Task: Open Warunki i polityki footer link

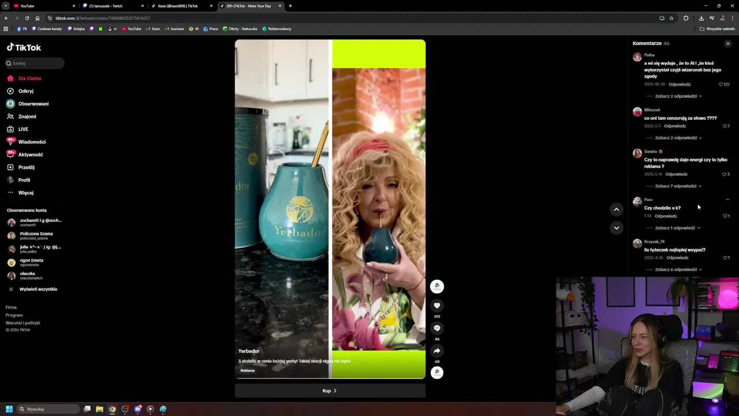Action: tap(23, 323)
